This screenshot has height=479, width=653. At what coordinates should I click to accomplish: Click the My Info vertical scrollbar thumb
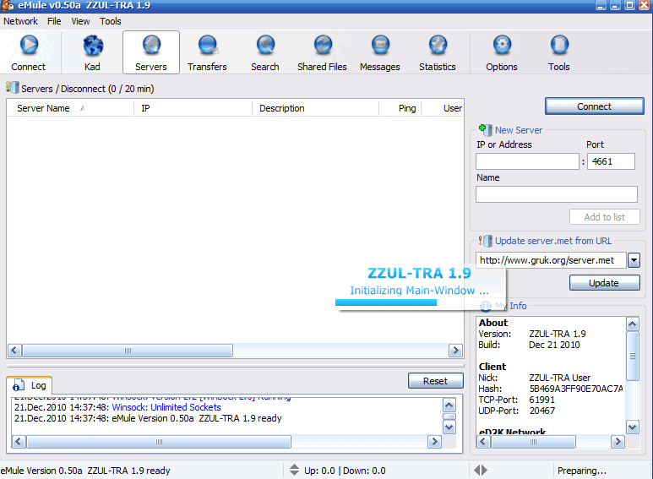click(x=633, y=357)
